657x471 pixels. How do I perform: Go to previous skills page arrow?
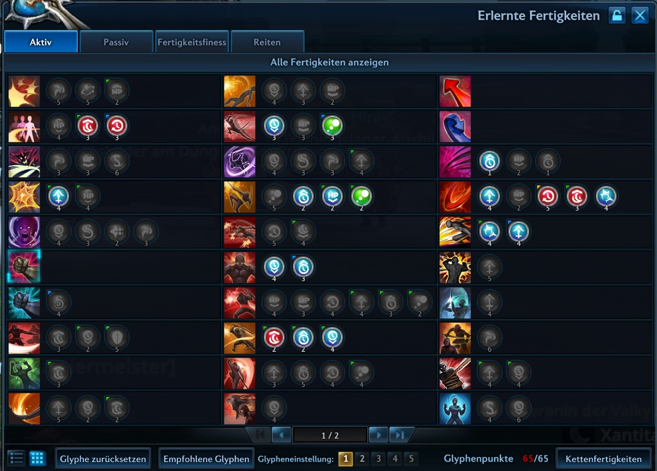[281, 435]
